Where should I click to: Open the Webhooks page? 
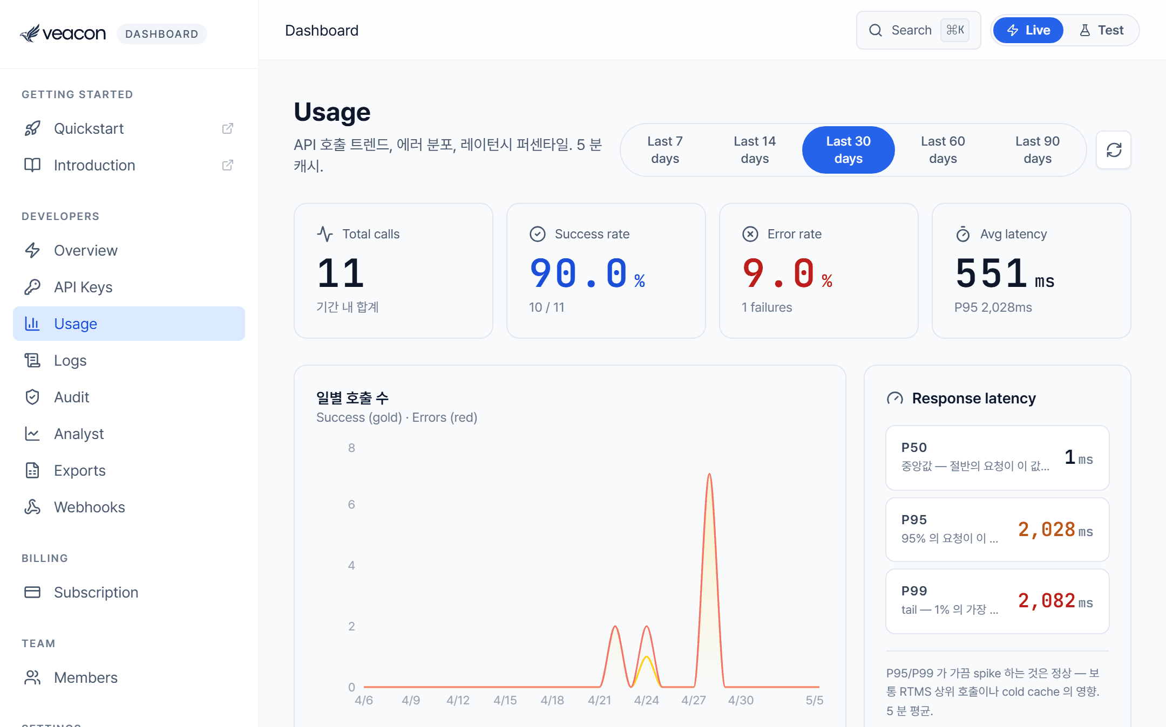pos(129,507)
